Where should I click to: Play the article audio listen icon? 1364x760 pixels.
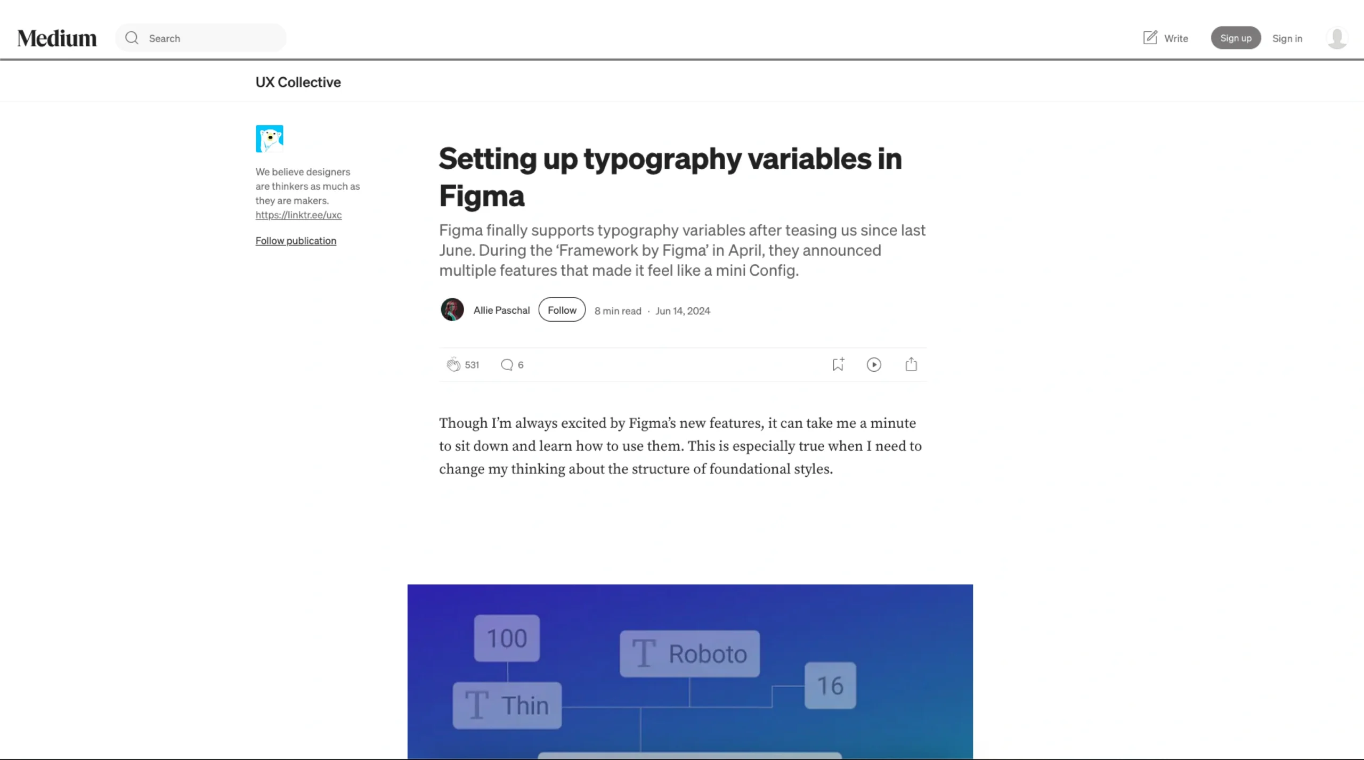click(x=874, y=364)
